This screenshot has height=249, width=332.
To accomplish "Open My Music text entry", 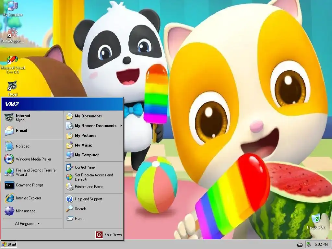I will click(x=83, y=145).
